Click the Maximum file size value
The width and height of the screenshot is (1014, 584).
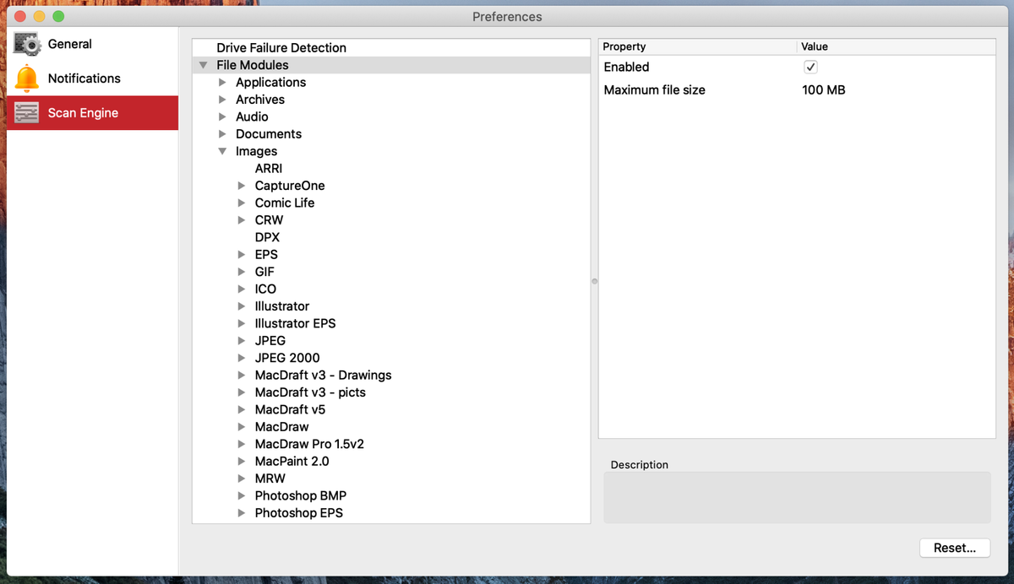[823, 90]
